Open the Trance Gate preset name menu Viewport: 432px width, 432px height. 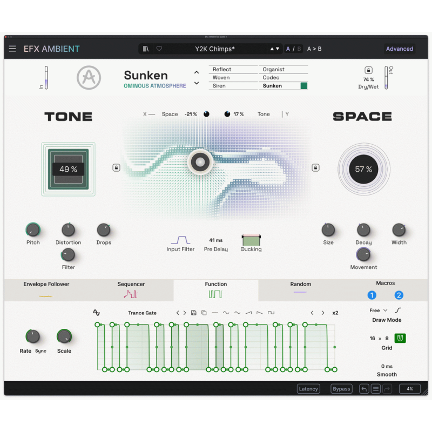click(x=142, y=313)
